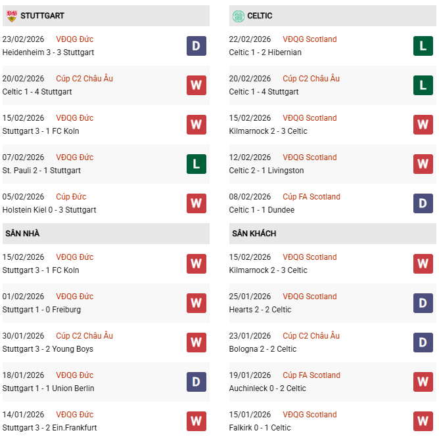Click the loss badge for Celtic 1-2 Hibernian

pos(423,46)
